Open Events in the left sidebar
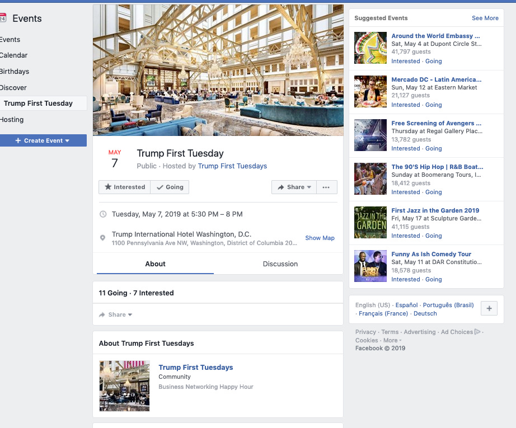The height and width of the screenshot is (428, 516). 10,40
